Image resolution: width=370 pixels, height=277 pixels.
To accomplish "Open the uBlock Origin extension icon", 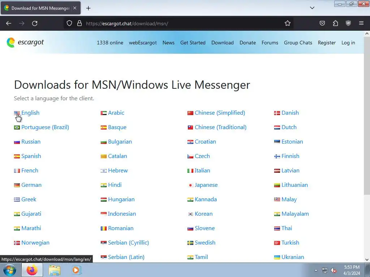I will (348, 23).
